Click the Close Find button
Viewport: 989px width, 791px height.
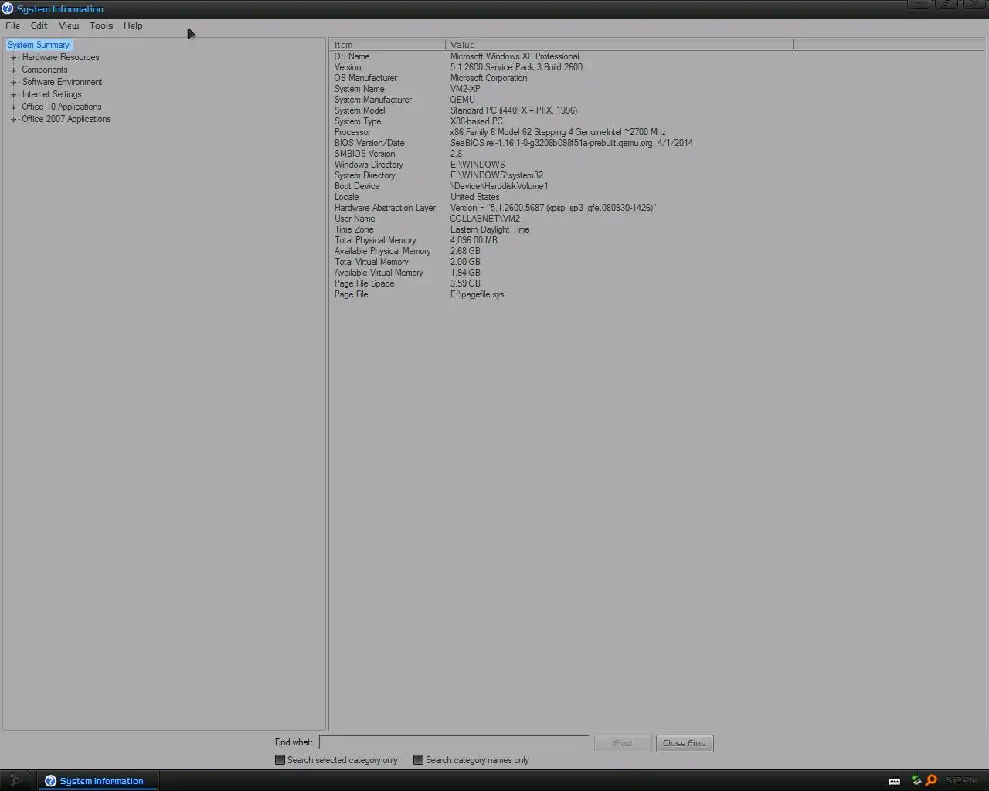(685, 743)
